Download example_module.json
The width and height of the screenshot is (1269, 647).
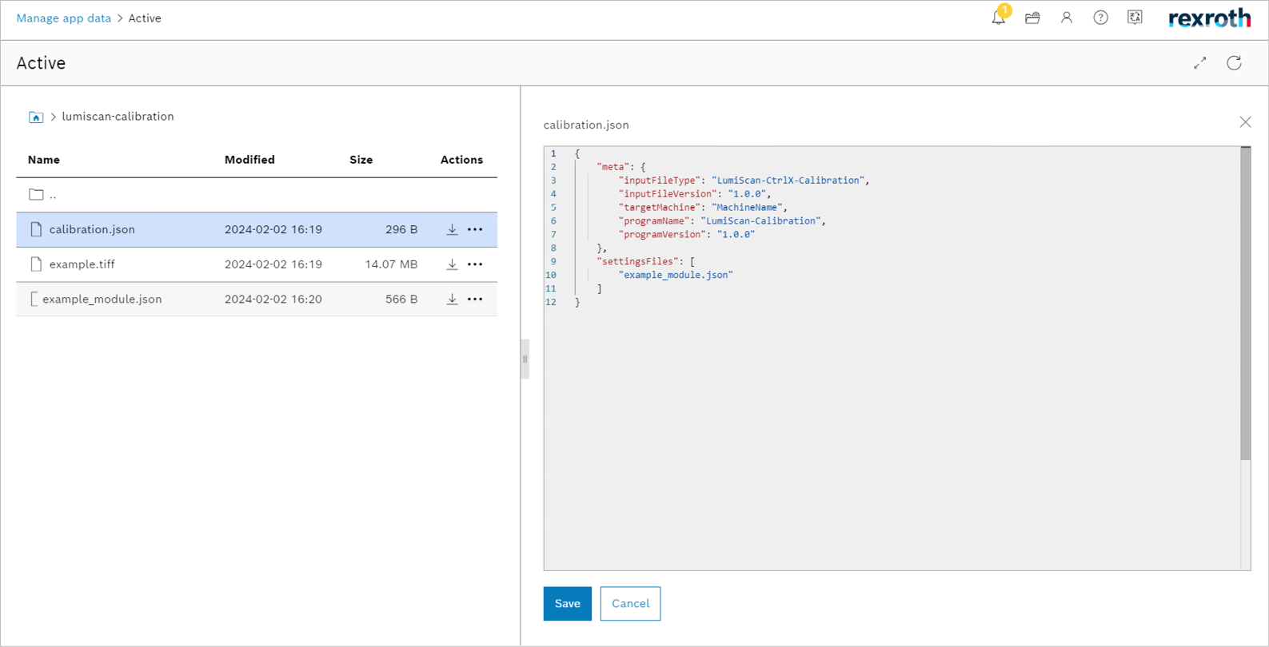tap(452, 299)
